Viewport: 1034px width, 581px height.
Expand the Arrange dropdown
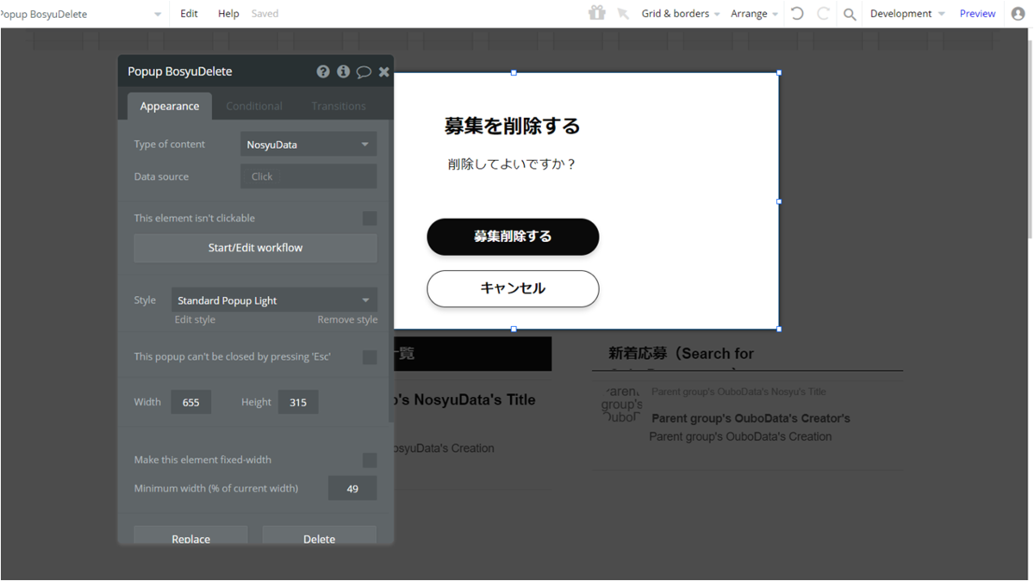(755, 14)
